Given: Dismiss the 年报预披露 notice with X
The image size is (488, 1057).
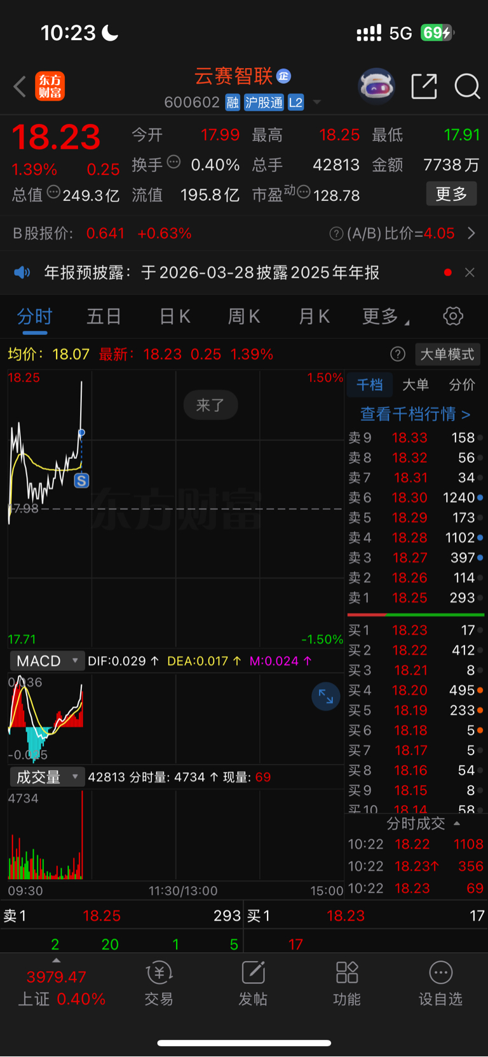Looking at the screenshot, I should point(470,273).
